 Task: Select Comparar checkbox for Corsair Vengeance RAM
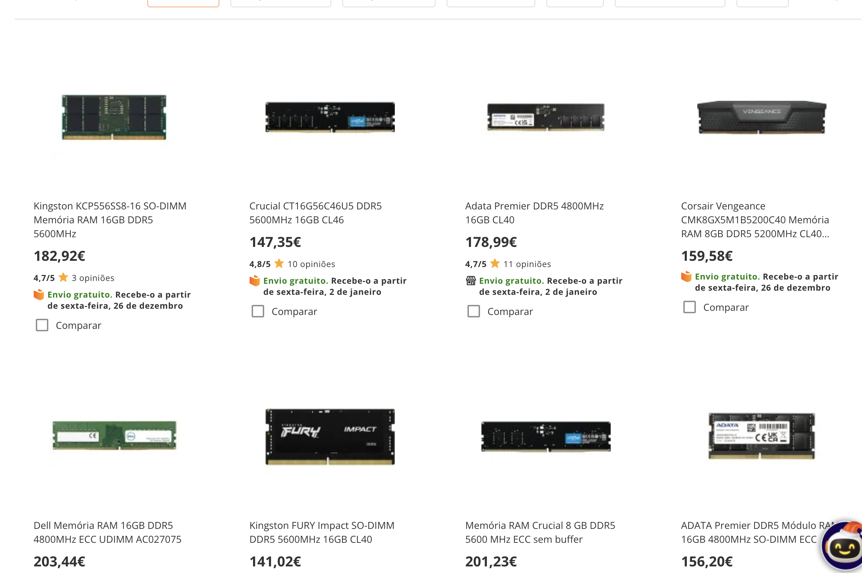689,307
